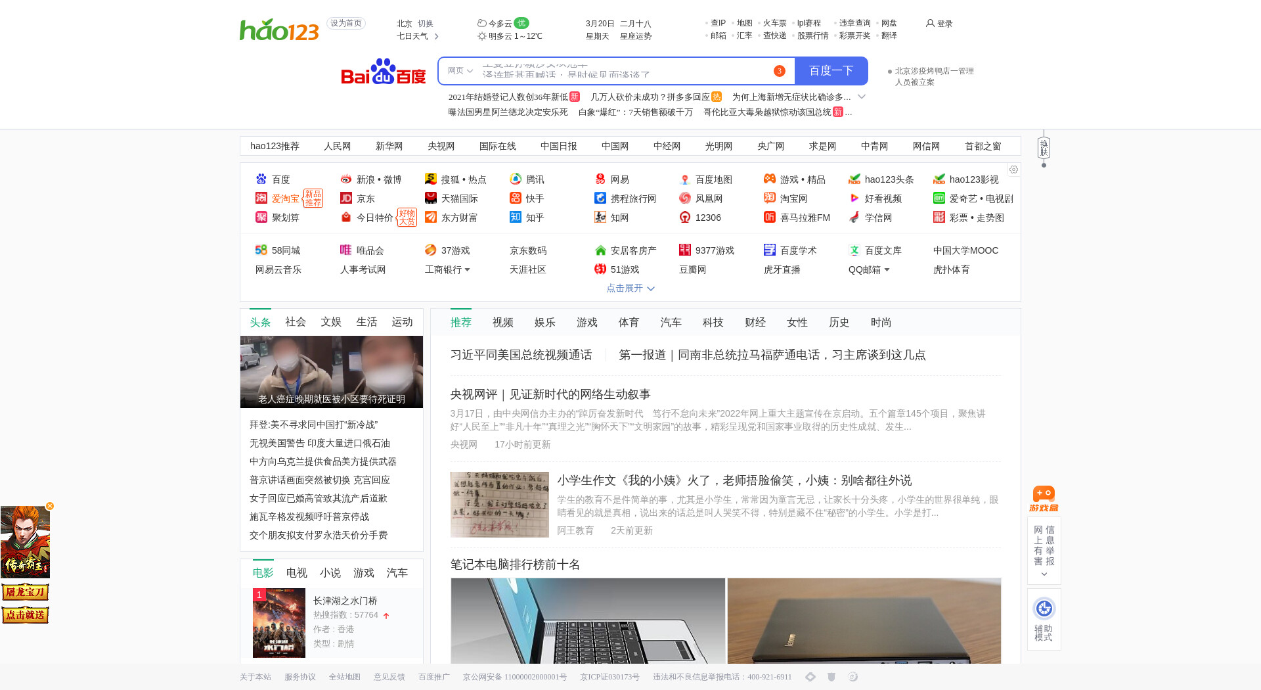
Task: Open 百度文库 icon
Action: point(854,250)
